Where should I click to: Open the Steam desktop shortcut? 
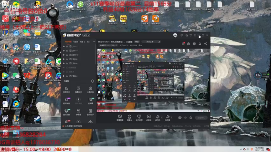click(37, 120)
